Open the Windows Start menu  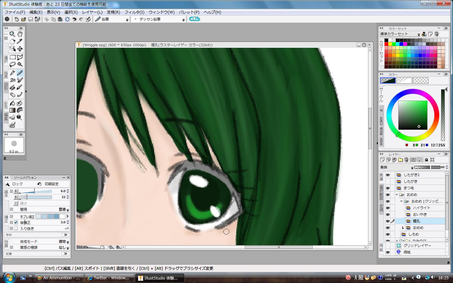pos(8,278)
